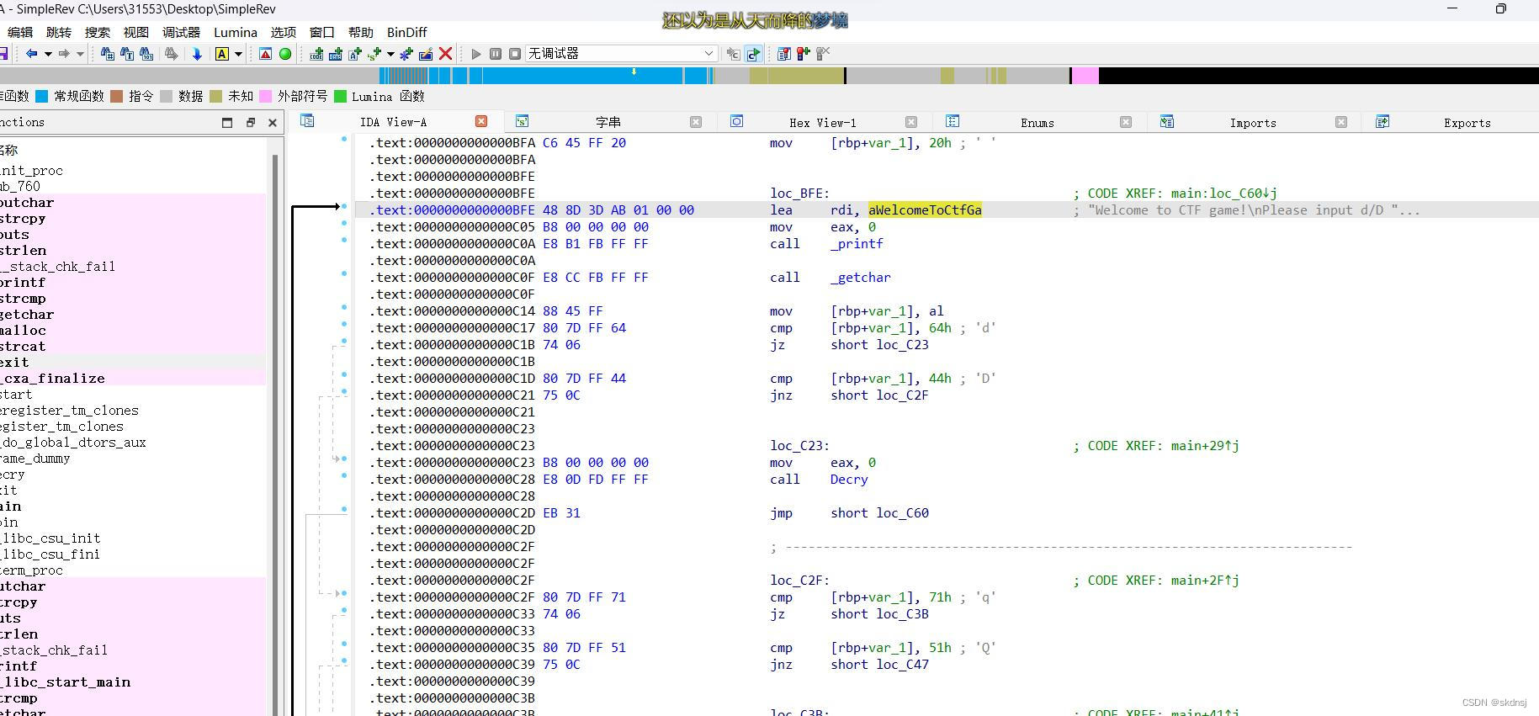Open the 调试器 menu
1539x716 pixels.
[181, 32]
